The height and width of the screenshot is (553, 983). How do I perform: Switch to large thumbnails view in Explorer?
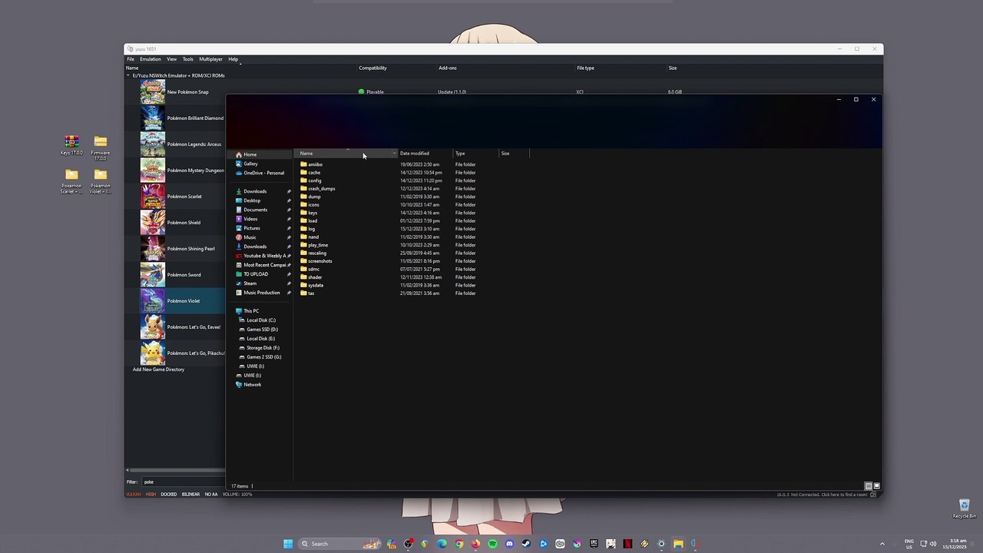pyautogui.click(x=876, y=486)
